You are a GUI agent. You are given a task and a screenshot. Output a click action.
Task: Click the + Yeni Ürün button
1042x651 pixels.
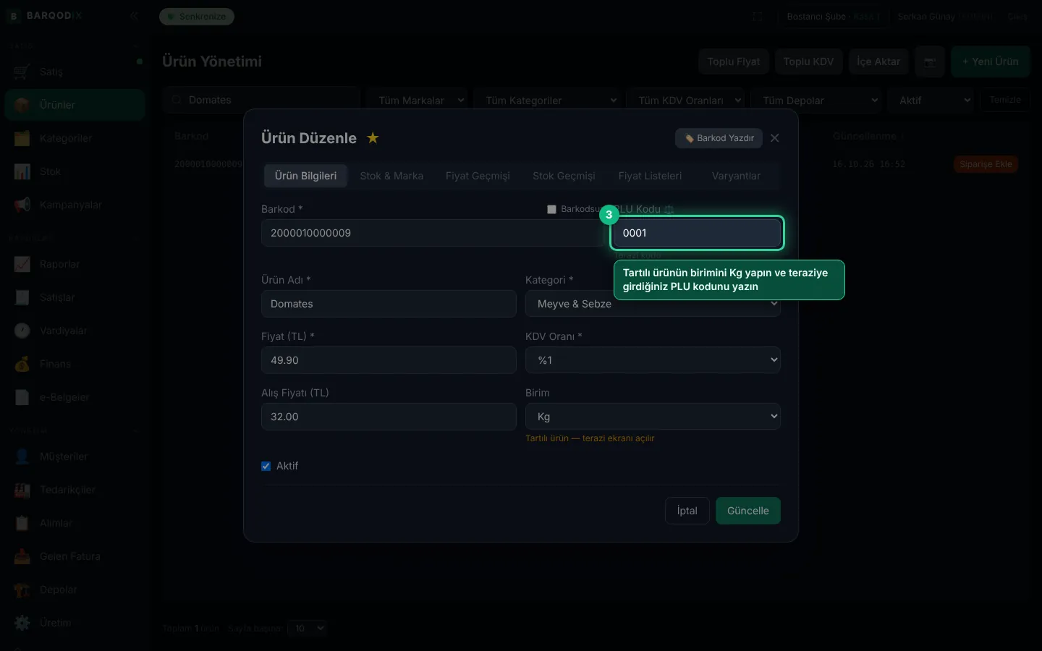990,61
